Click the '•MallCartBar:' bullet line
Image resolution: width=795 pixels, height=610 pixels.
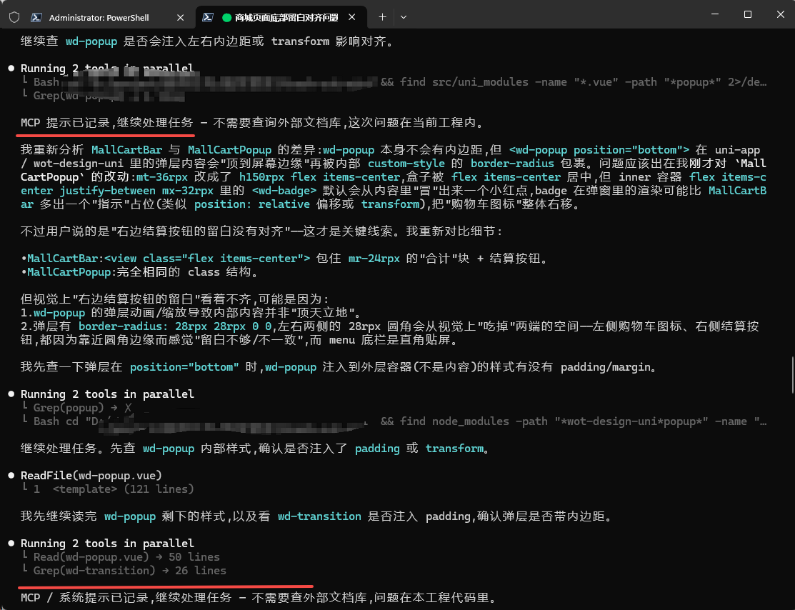284,258
